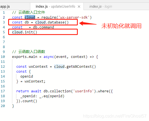149x121 pixels.
Task: Click the .count() call on line 19
Action: coord(29,101)
